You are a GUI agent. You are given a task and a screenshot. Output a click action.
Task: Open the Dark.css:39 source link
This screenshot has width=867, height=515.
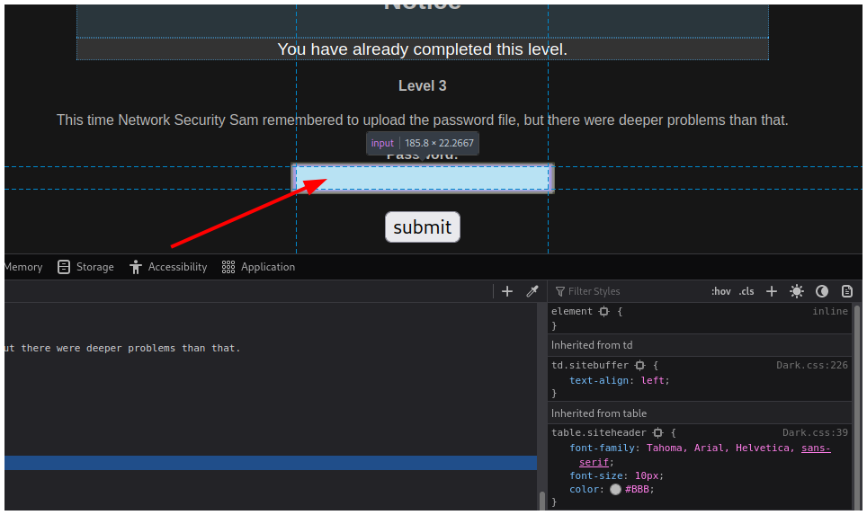point(815,433)
